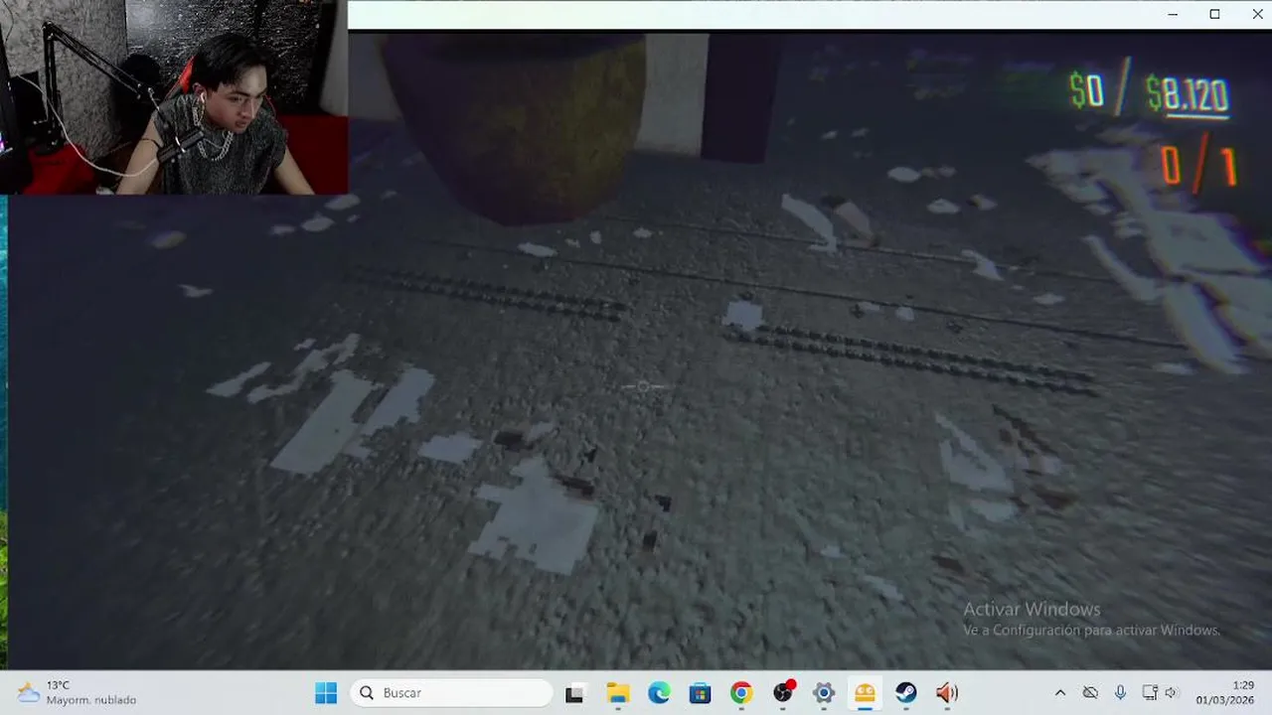Open the weather widget showing 13°C
This screenshot has width=1272, height=715.
pos(76,693)
